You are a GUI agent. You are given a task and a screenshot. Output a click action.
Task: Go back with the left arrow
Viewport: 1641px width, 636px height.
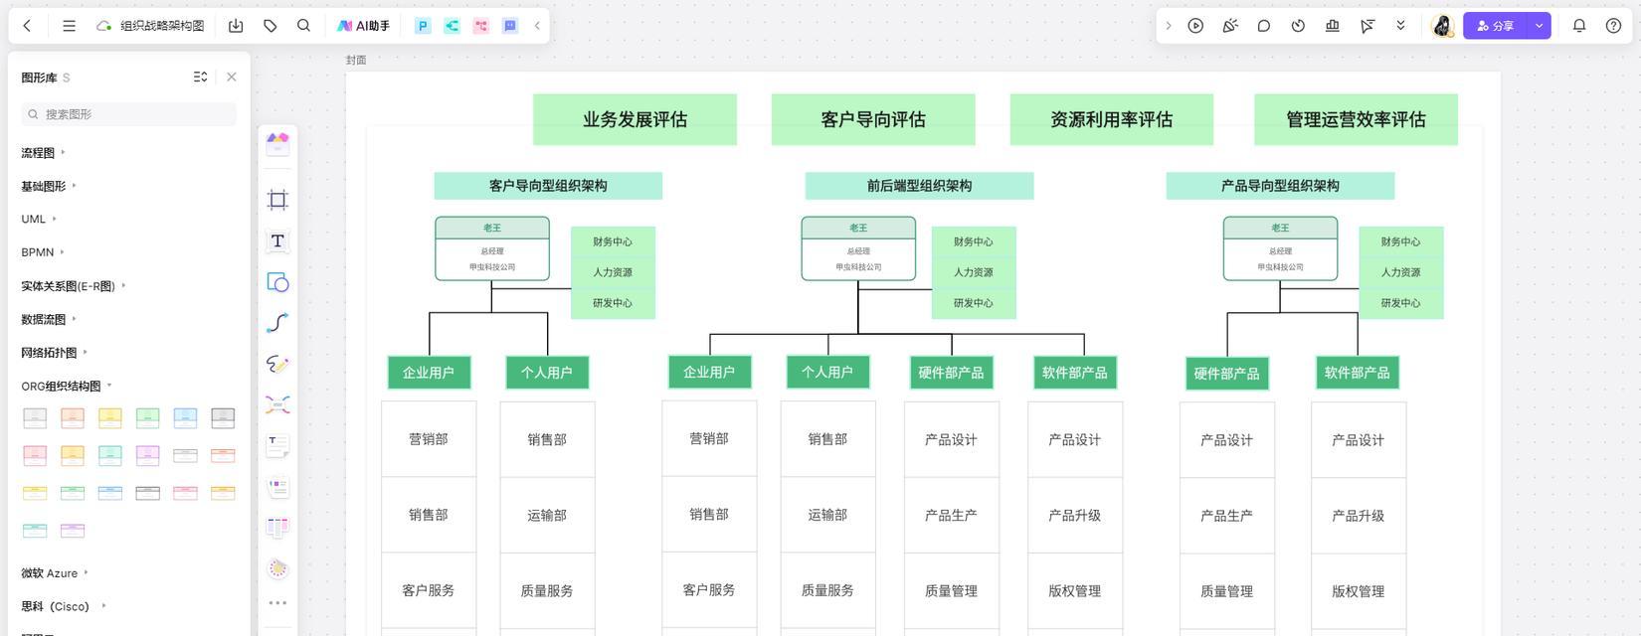(27, 26)
